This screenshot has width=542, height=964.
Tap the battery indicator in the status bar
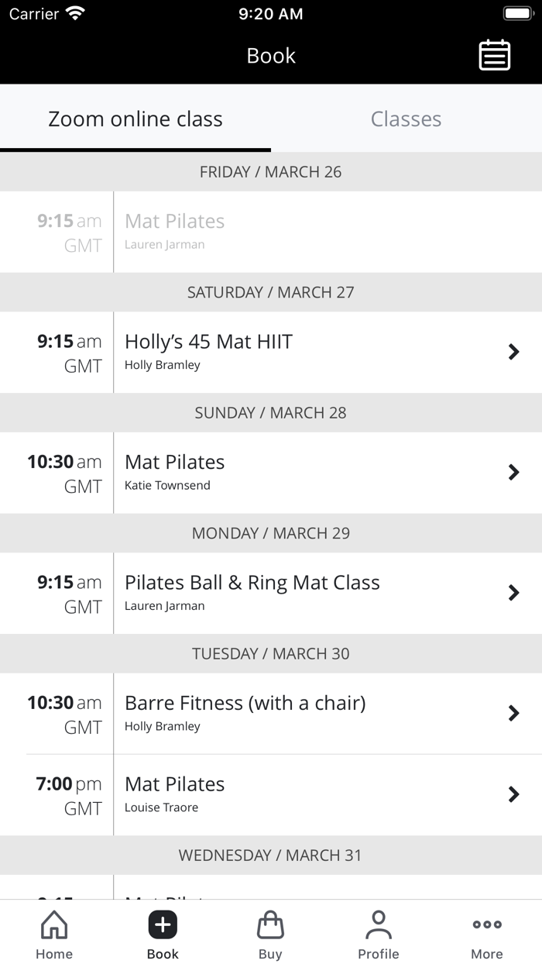point(517,12)
